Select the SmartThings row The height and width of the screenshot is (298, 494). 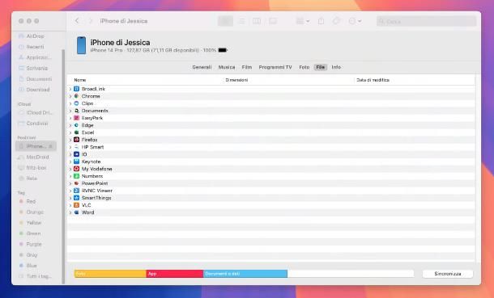coord(271,198)
